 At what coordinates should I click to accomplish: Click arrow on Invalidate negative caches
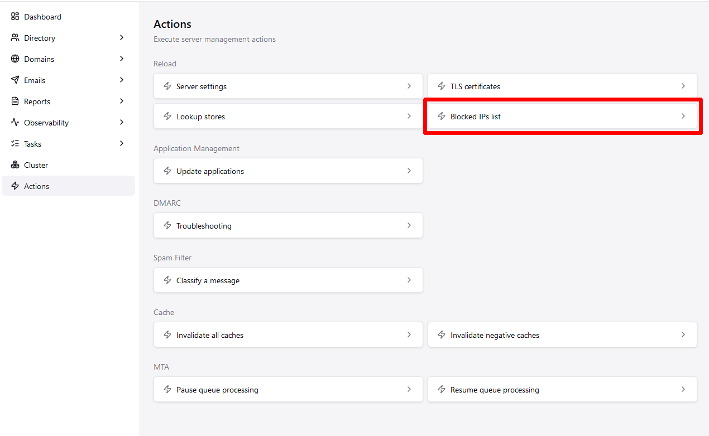click(683, 335)
